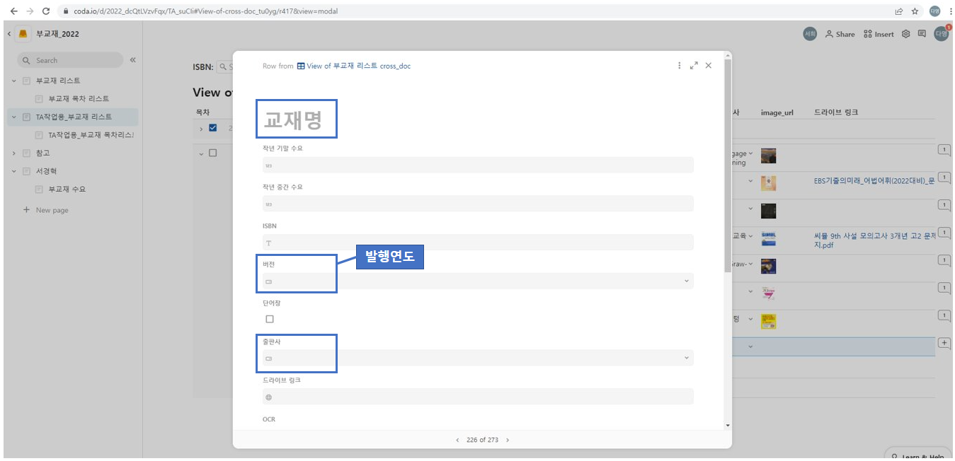Go to the previous row arrow
Viewport: 955px width, 461px height.
click(x=457, y=440)
